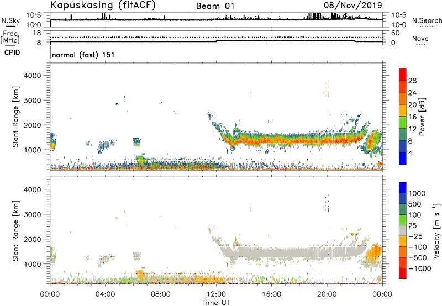Click the N.Search legend label
This screenshot has height=306, width=442.
427,20
